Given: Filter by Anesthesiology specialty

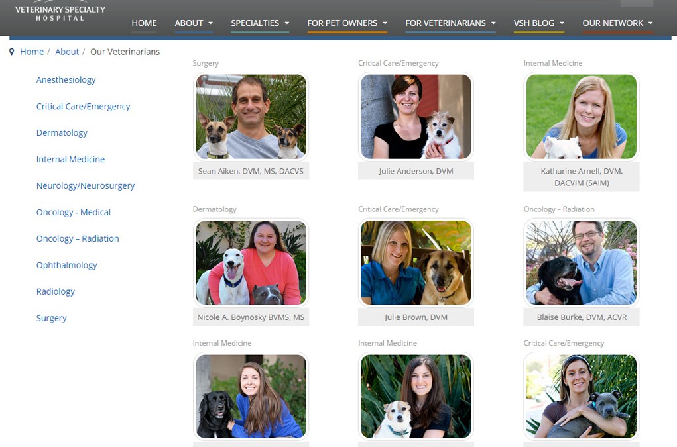Looking at the screenshot, I should [66, 79].
